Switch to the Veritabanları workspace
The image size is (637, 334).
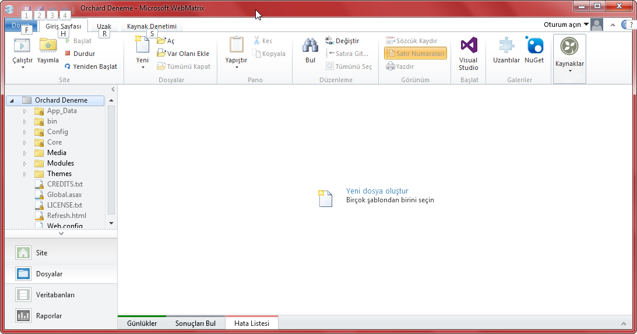coord(55,295)
